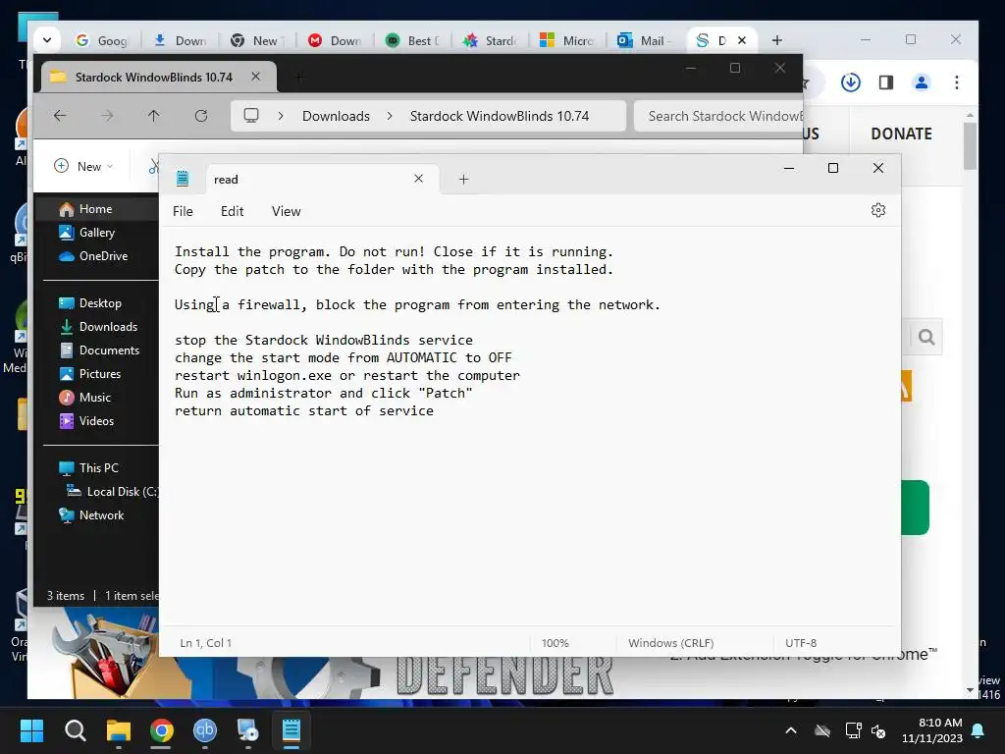This screenshot has width=1005, height=754.
Task: Switch to the Best Chrome tab
Action: [x=413, y=40]
